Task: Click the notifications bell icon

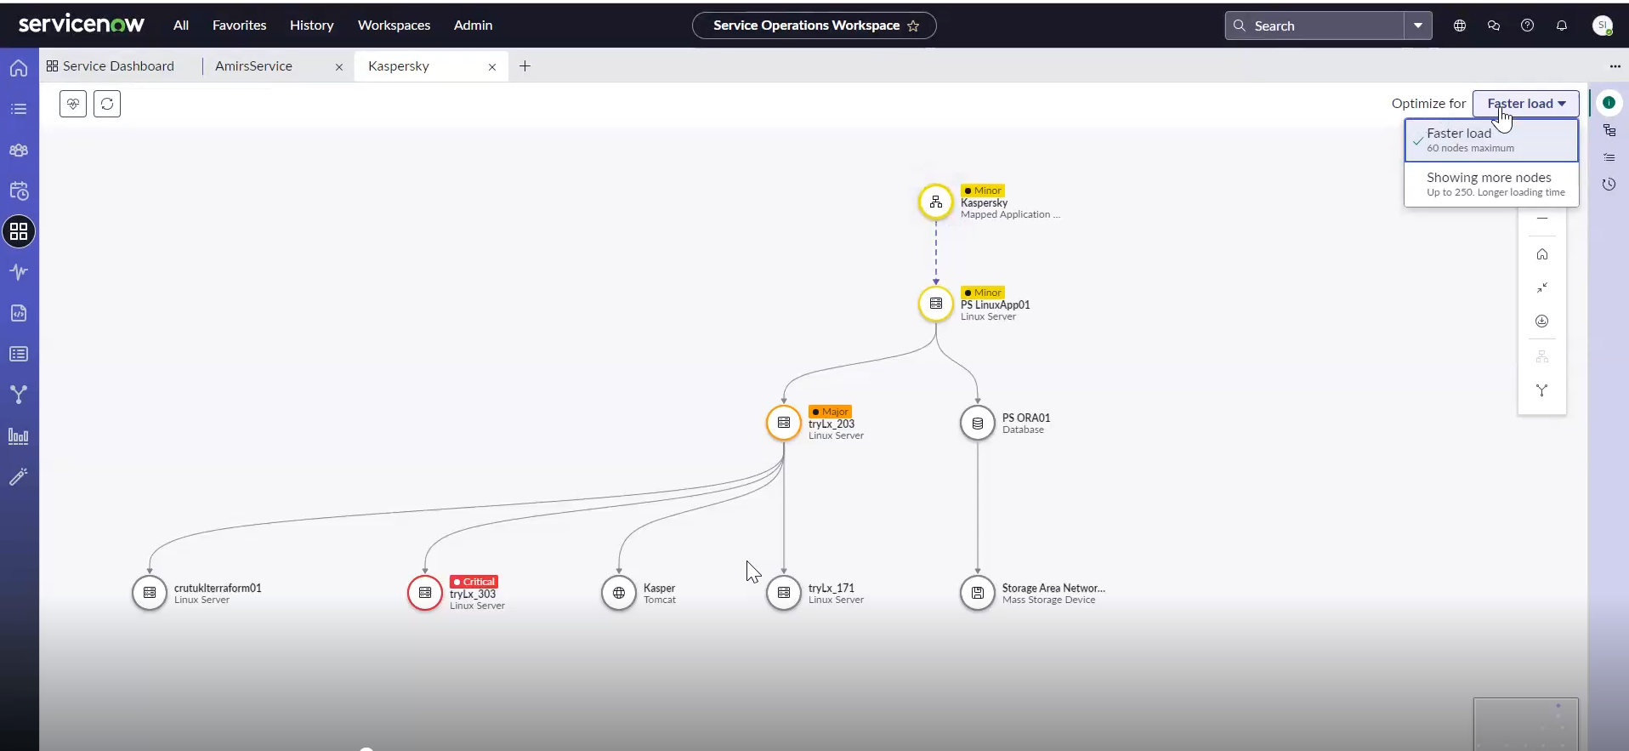Action: coord(1561,26)
